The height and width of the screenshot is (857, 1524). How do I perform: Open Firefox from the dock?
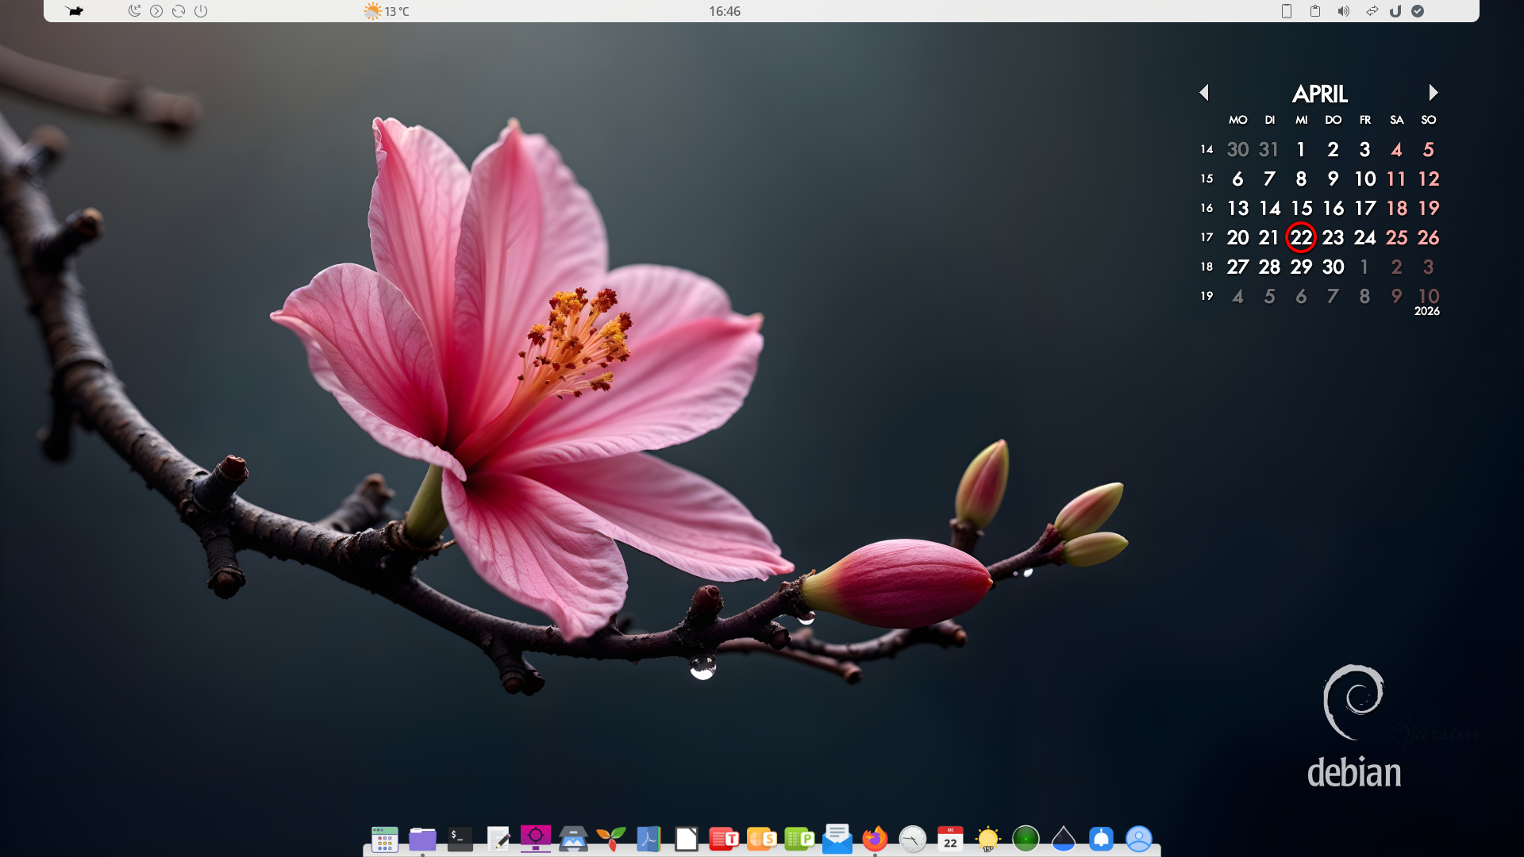click(875, 839)
